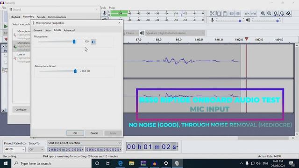
Task: Click the Zoom toggle icon
Action: point(289,14)
